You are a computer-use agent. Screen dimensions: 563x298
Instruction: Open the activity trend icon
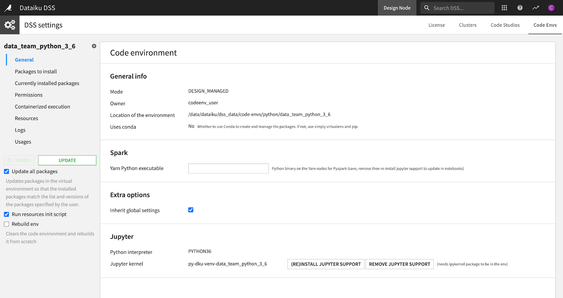coord(536,8)
